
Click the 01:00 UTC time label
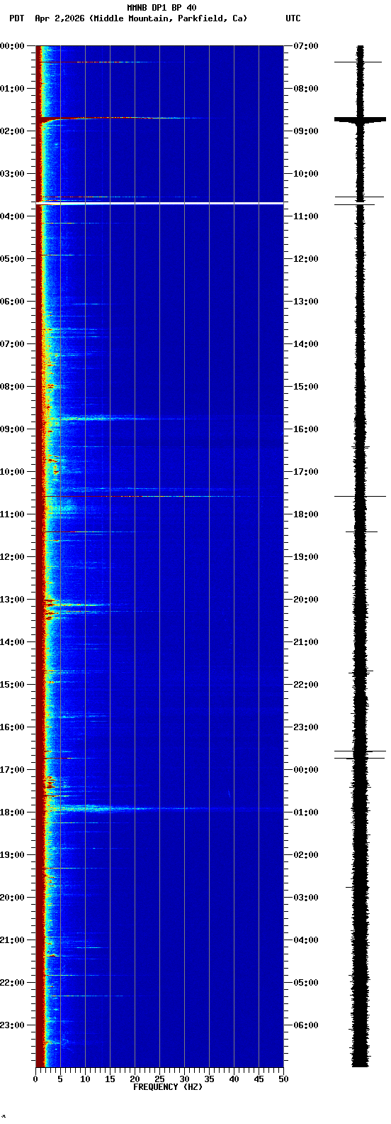(x=306, y=812)
